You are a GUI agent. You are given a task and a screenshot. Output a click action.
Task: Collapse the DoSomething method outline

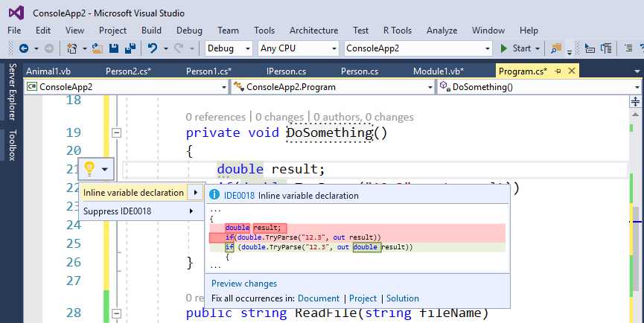117,132
